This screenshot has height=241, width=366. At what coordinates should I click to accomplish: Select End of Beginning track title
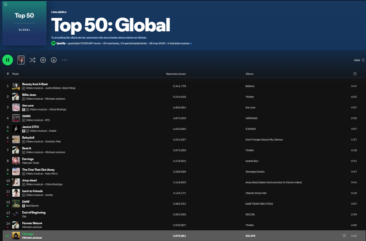(x=34, y=212)
